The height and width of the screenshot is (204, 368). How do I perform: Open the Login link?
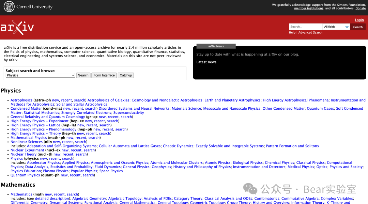(359, 20)
